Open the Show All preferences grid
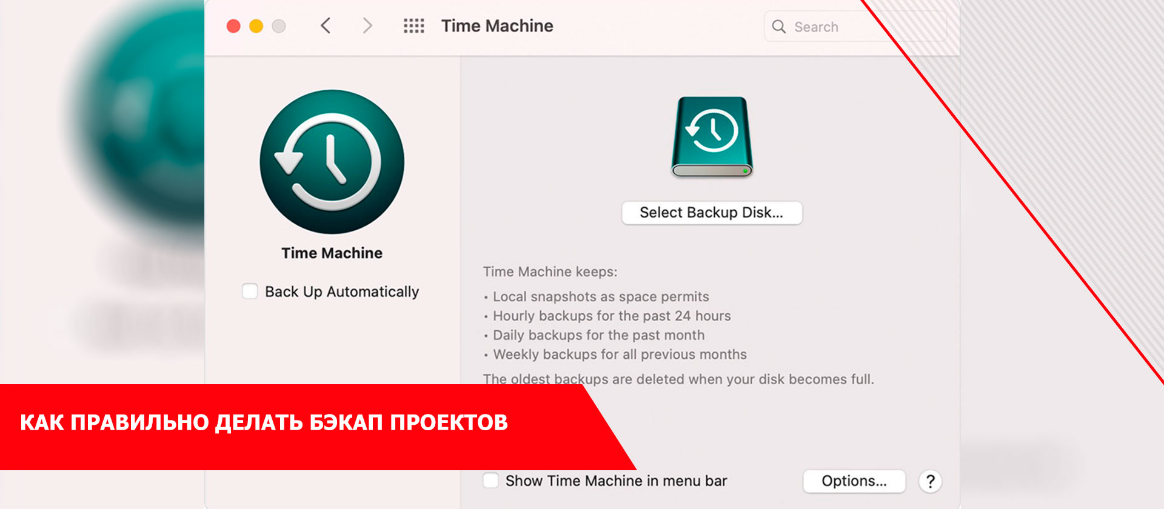Image resolution: width=1164 pixels, height=509 pixels. pos(414,26)
